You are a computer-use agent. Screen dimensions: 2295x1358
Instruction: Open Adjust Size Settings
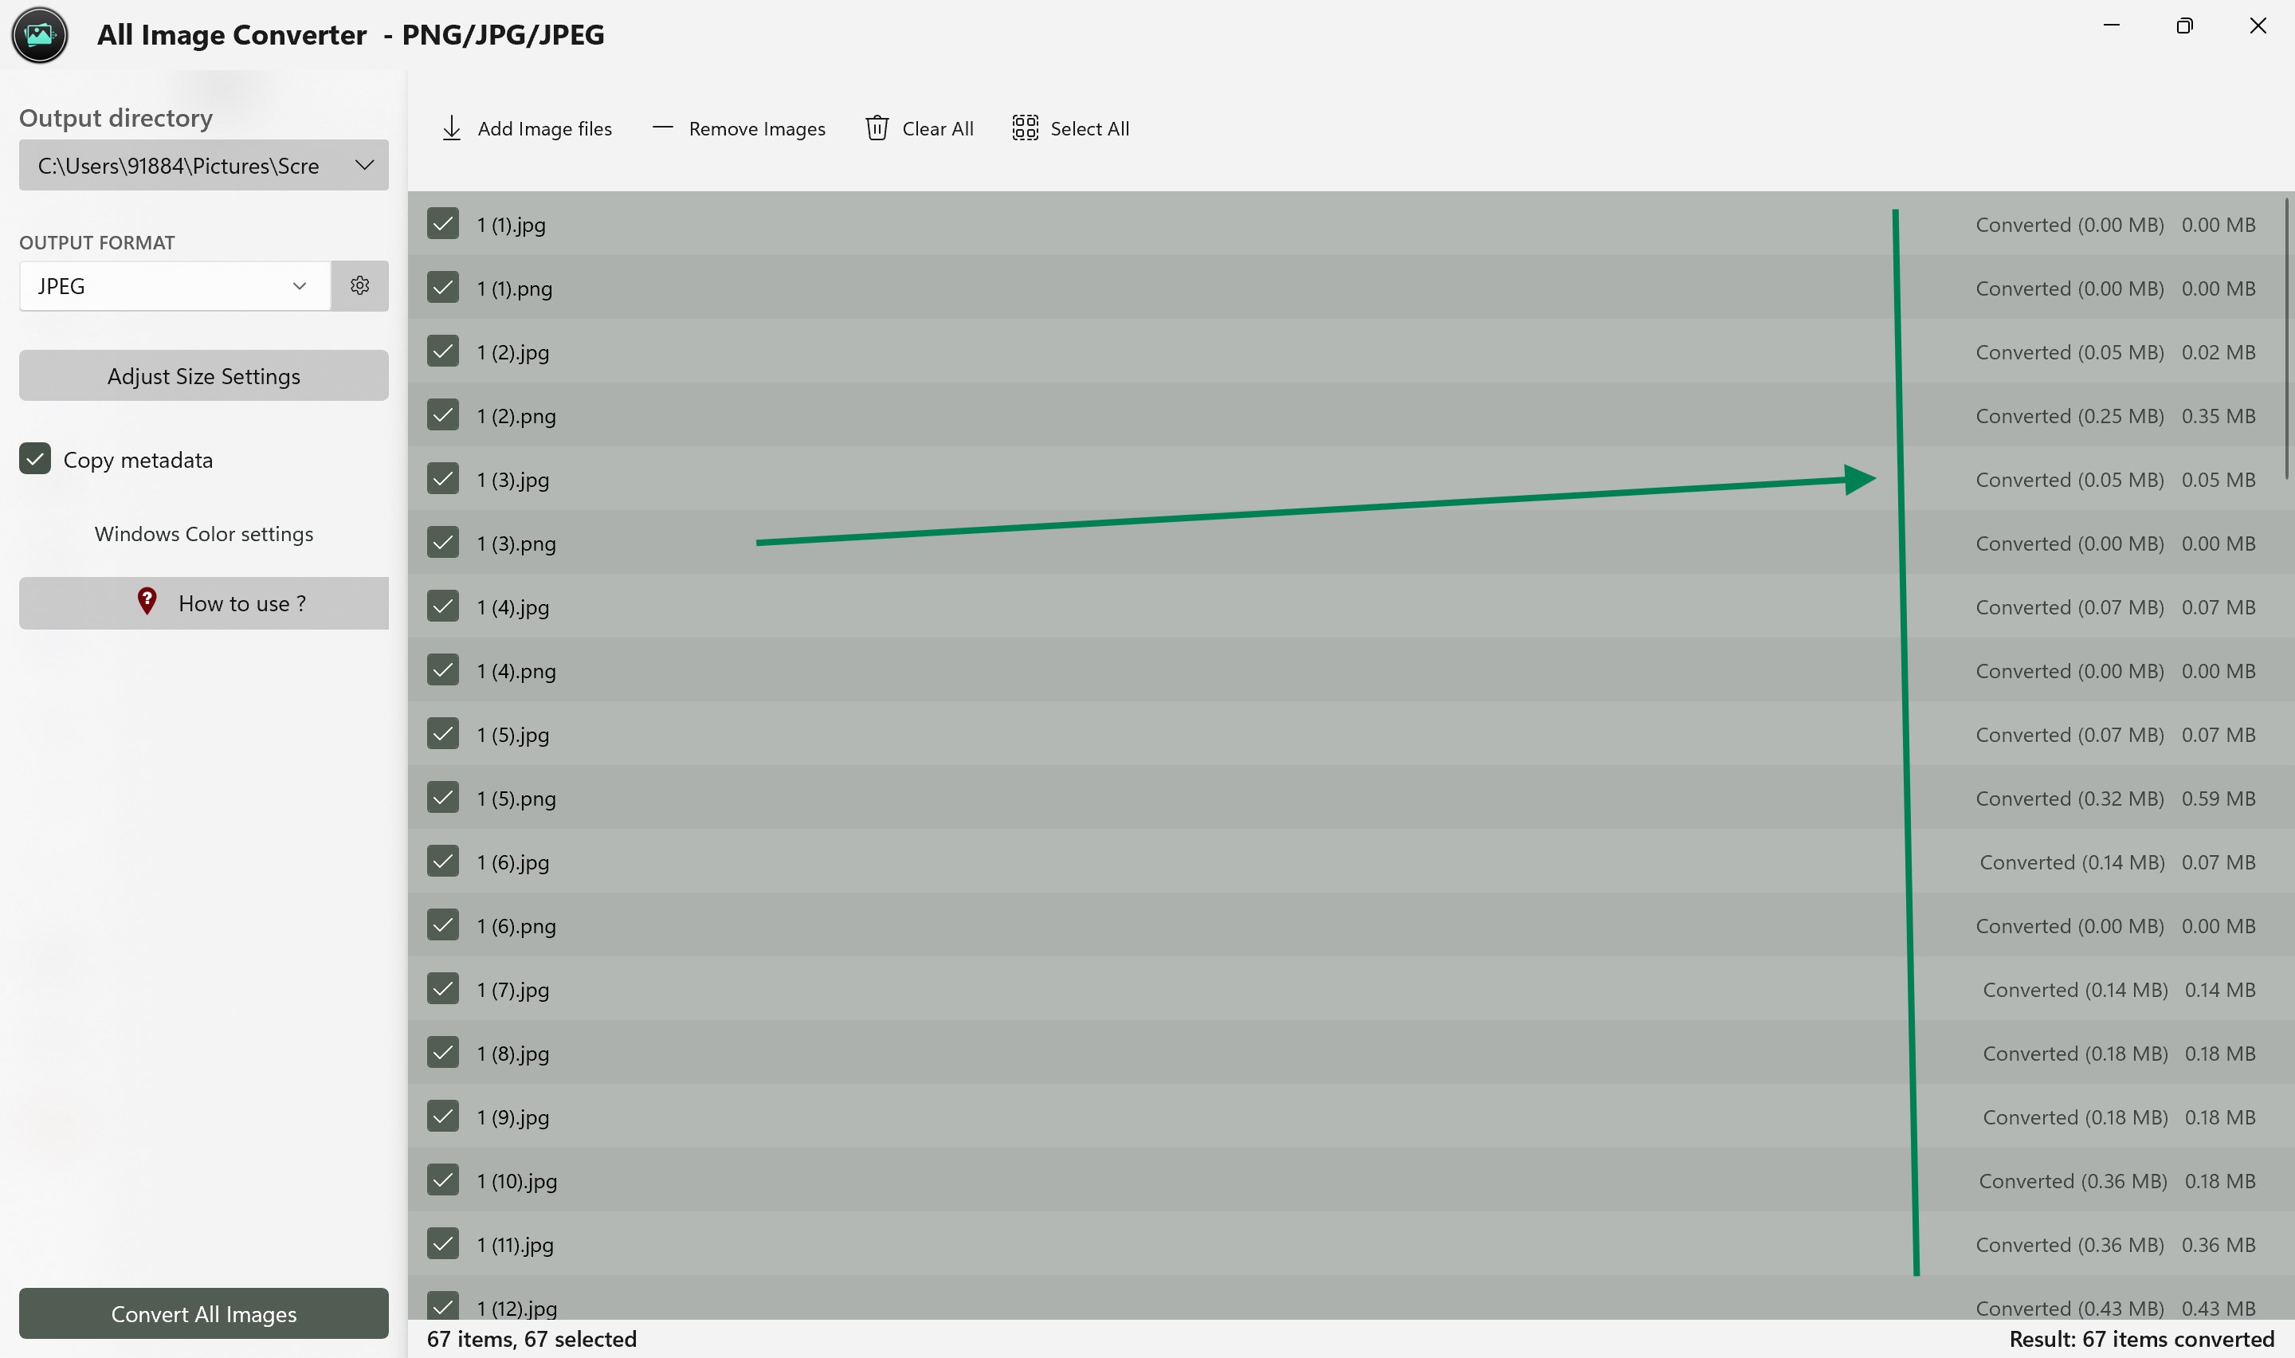pyautogui.click(x=203, y=375)
